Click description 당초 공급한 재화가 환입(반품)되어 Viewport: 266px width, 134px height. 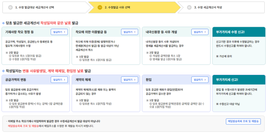coord(164,90)
